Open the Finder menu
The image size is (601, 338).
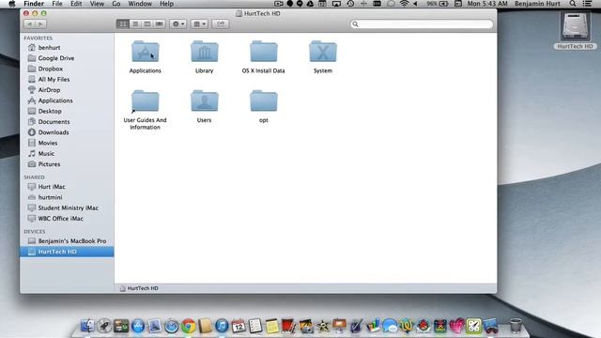[x=34, y=4]
